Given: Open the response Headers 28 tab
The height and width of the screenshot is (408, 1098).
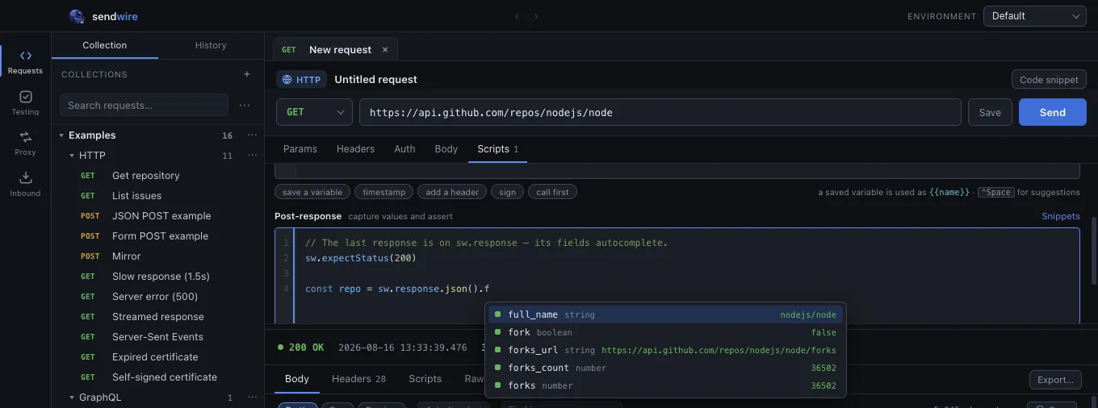Looking at the screenshot, I should click(358, 379).
